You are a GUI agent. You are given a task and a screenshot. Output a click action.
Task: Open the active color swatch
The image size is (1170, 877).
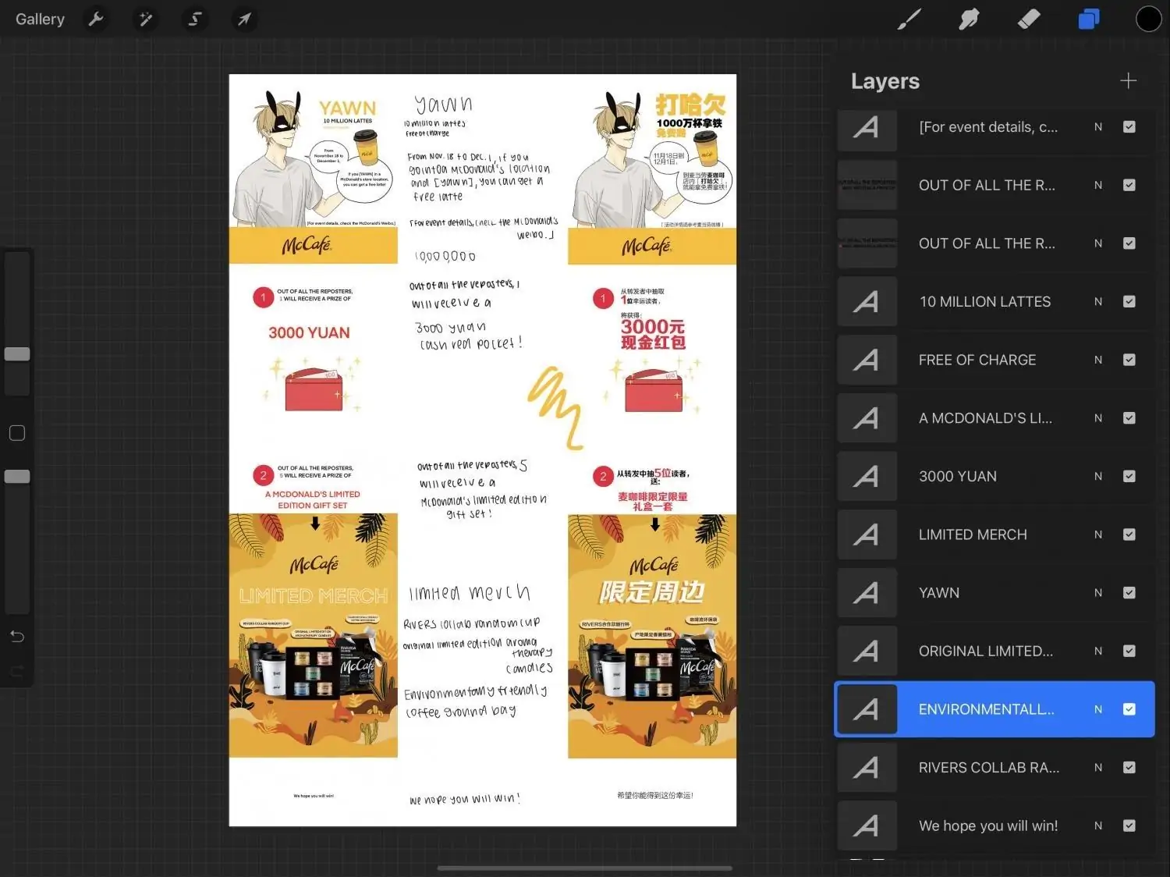[x=1148, y=19]
